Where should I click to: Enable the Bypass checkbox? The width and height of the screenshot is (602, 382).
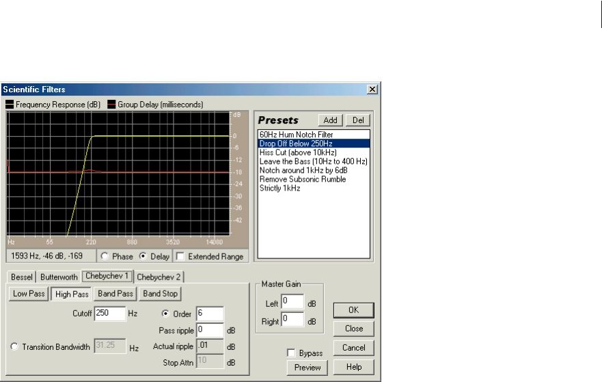point(292,353)
